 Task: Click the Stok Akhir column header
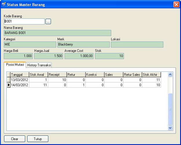point(151,75)
